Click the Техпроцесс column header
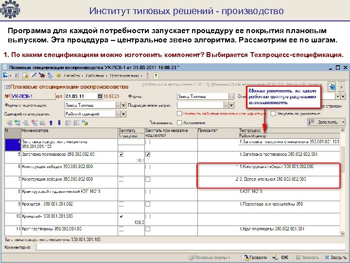The height and width of the screenshot is (263, 350). [x=289, y=131]
